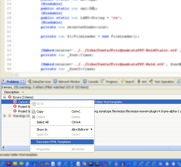Switch to the Console tab
181x167 pixels.
point(91,82)
